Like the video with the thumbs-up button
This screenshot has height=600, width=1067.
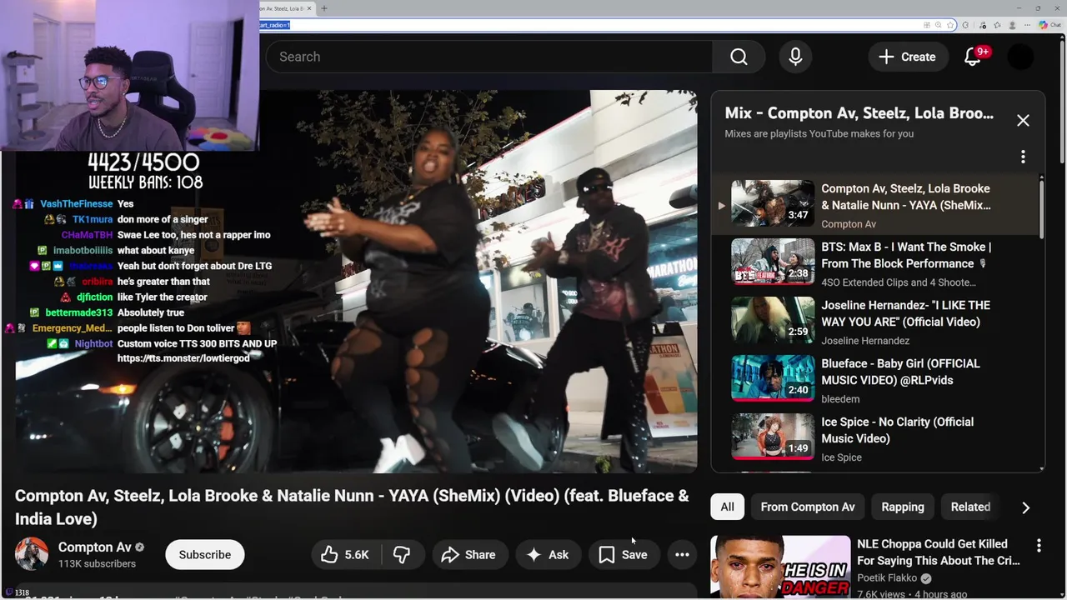click(345, 554)
